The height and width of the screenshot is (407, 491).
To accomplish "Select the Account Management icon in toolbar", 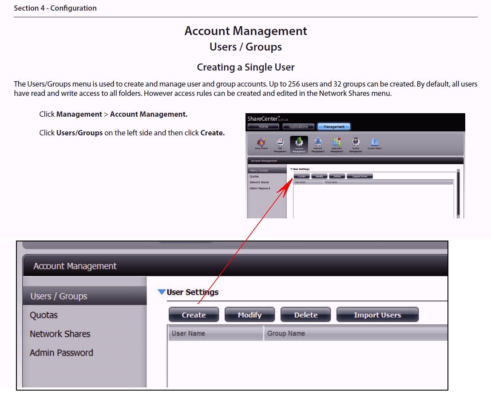I will (x=299, y=145).
